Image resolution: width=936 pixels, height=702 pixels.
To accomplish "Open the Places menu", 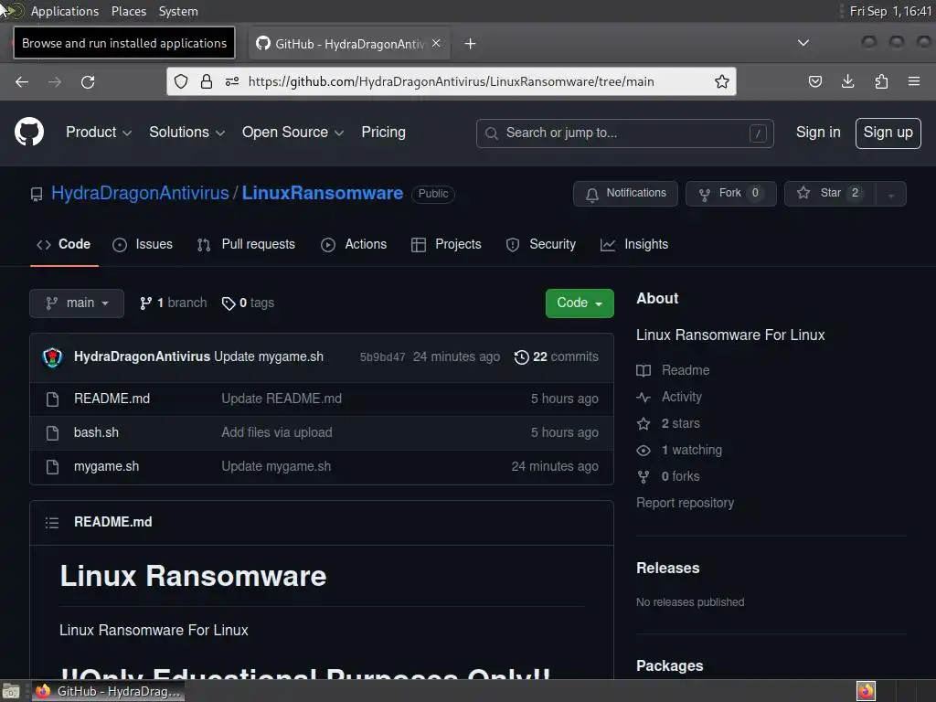I will click(128, 11).
